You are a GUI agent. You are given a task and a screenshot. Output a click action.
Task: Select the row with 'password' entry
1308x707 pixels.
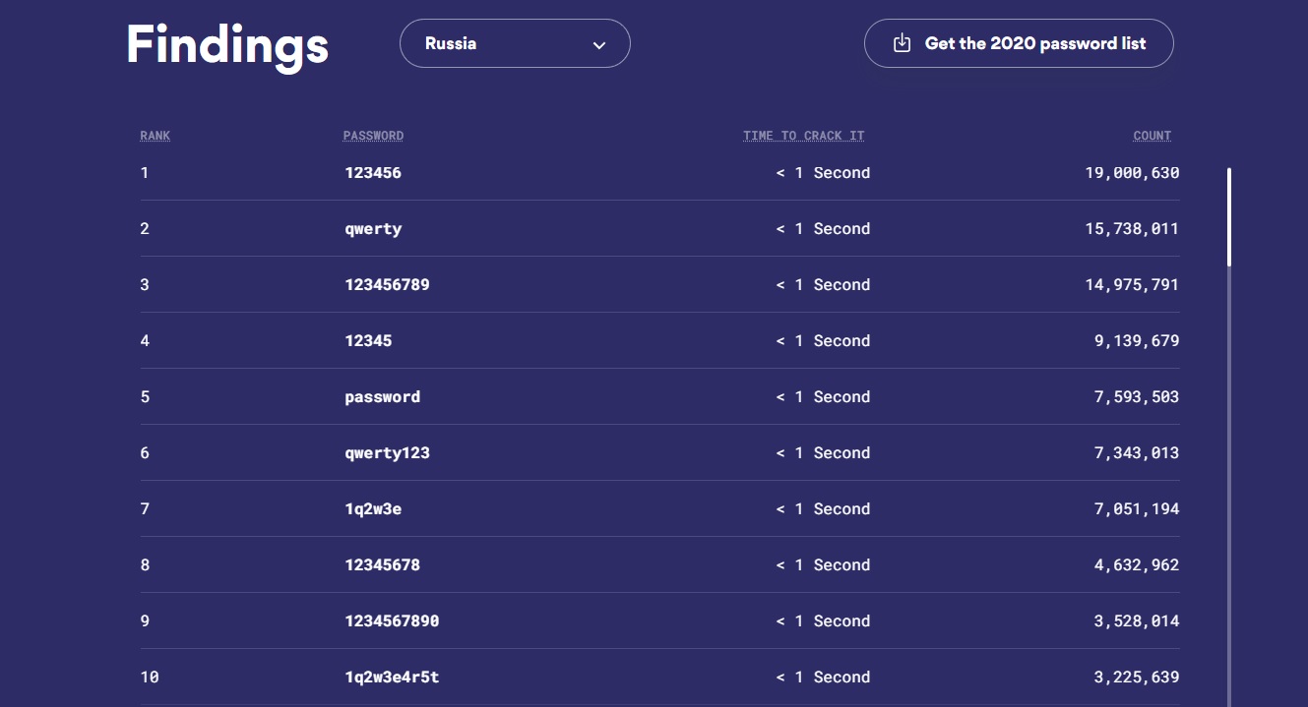click(382, 397)
